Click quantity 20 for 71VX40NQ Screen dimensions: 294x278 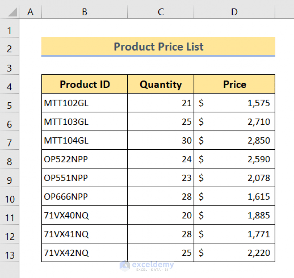point(161,215)
